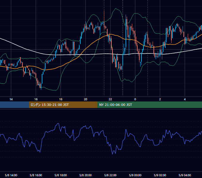
Task: Click the 5/9 02:00 timestamp label
Action: pos(160,175)
